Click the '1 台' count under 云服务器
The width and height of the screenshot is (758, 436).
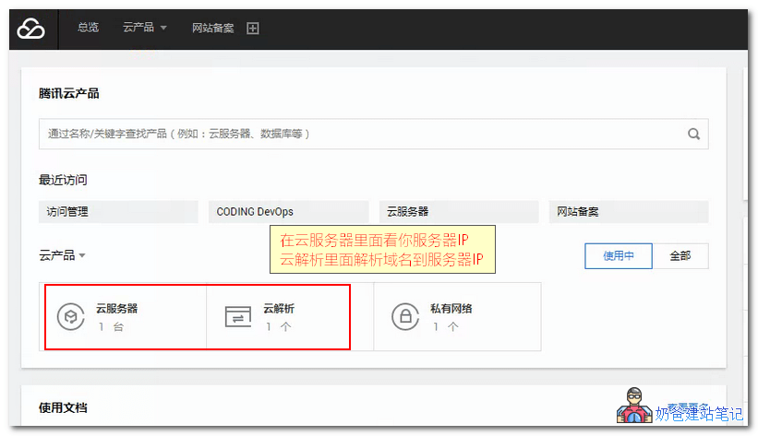pos(112,327)
